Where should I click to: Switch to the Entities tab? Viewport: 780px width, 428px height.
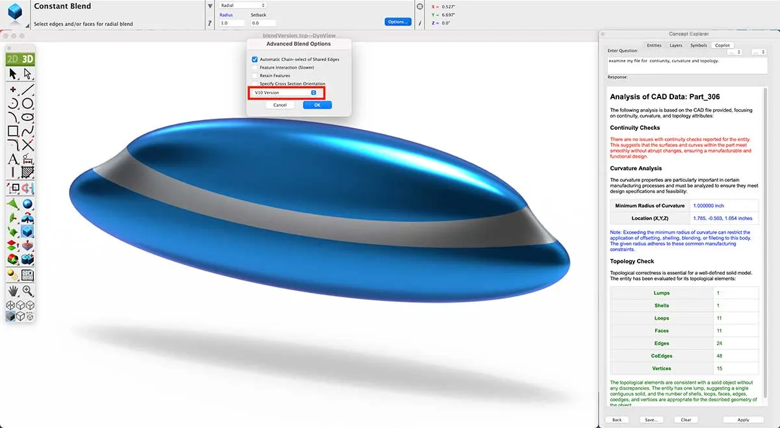tap(654, 45)
